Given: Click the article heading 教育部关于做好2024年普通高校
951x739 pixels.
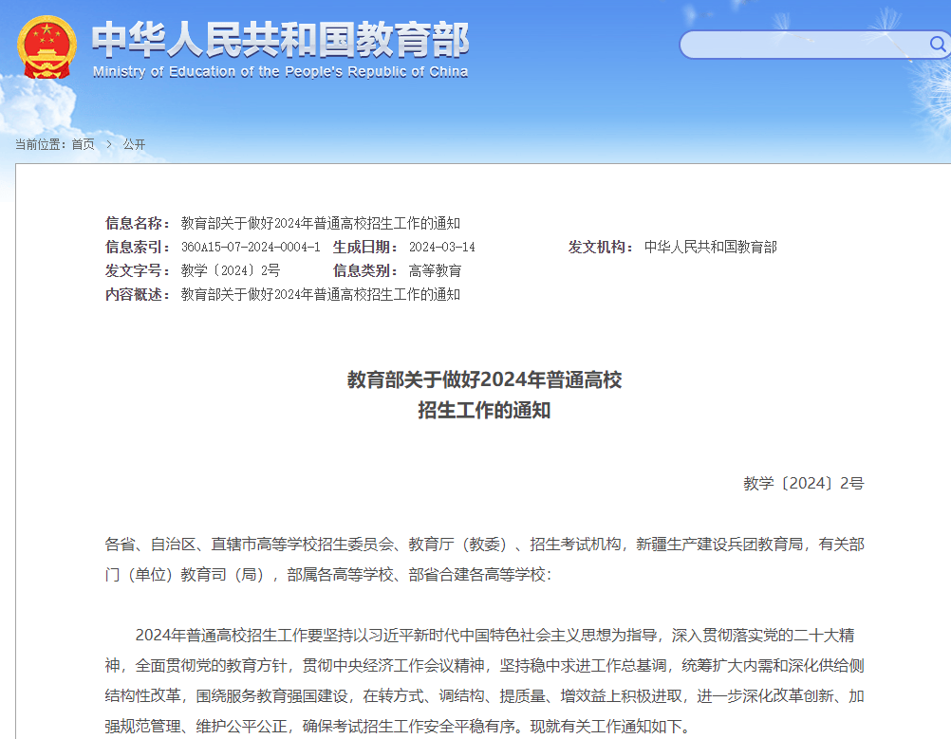Looking at the screenshot, I should coord(485,380).
